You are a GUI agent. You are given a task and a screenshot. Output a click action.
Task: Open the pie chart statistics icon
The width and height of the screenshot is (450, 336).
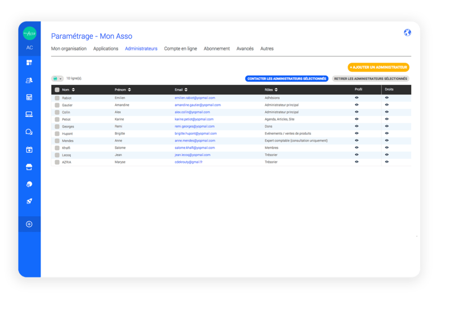pos(29,184)
